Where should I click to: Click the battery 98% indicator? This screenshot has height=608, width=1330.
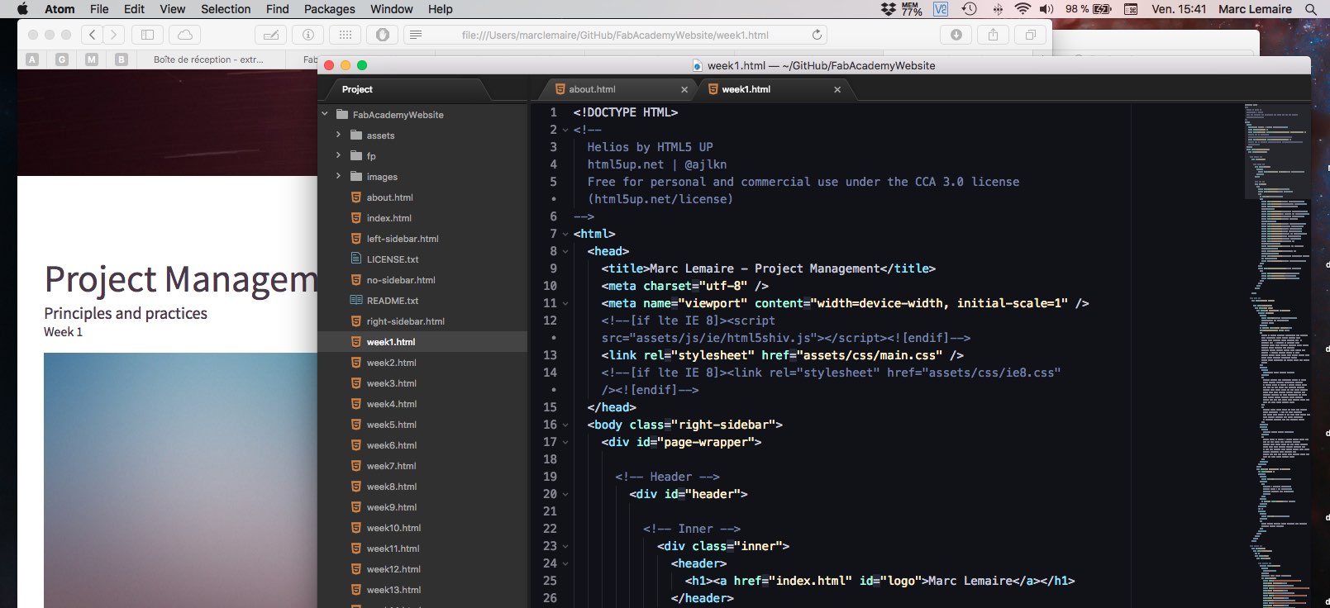pos(1089,9)
